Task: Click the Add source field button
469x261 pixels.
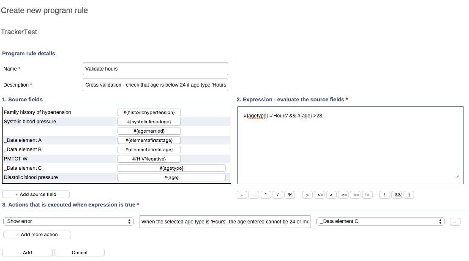Action: click(x=36, y=194)
